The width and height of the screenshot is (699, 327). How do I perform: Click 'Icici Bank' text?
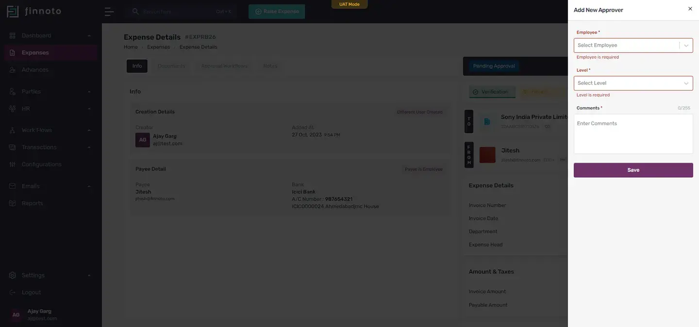(x=304, y=192)
